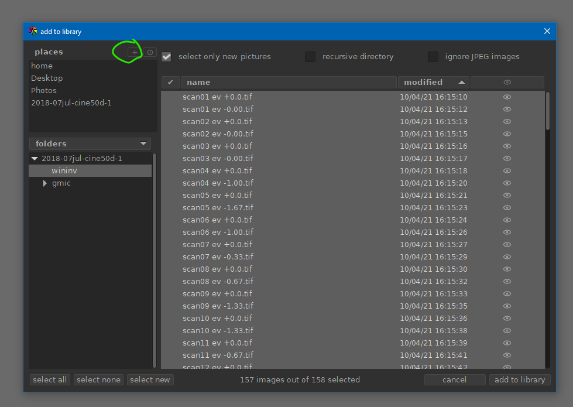Viewport: 573px width, 407px height.
Task: Click the checkmark selection column header
Action: pos(170,83)
